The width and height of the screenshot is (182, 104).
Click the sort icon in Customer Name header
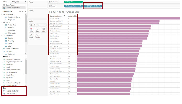64,16
